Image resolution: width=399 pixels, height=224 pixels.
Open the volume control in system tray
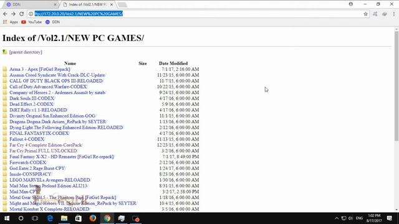pos(350,218)
